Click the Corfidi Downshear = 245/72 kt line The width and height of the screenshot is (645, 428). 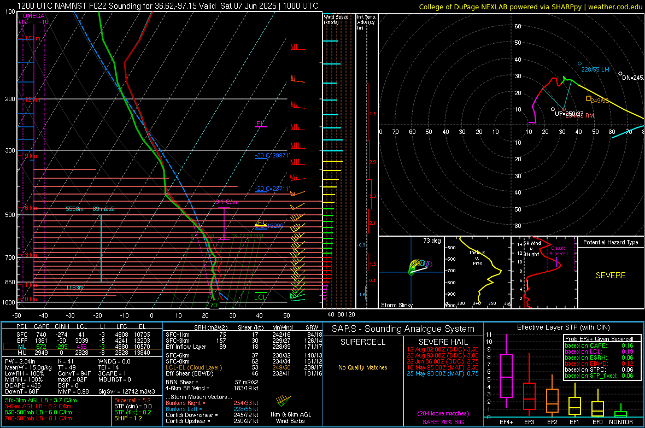point(212,415)
